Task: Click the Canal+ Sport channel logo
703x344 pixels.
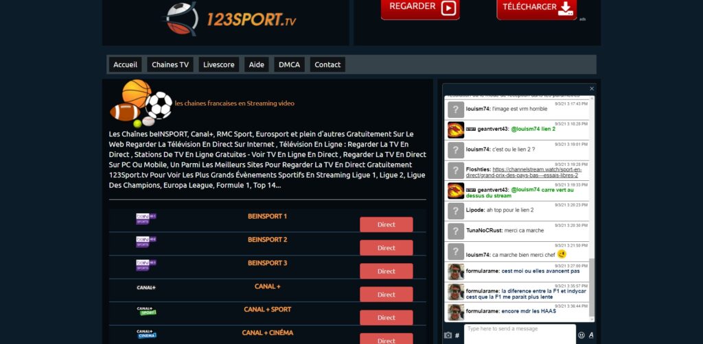Action: (x=146, y=311)
